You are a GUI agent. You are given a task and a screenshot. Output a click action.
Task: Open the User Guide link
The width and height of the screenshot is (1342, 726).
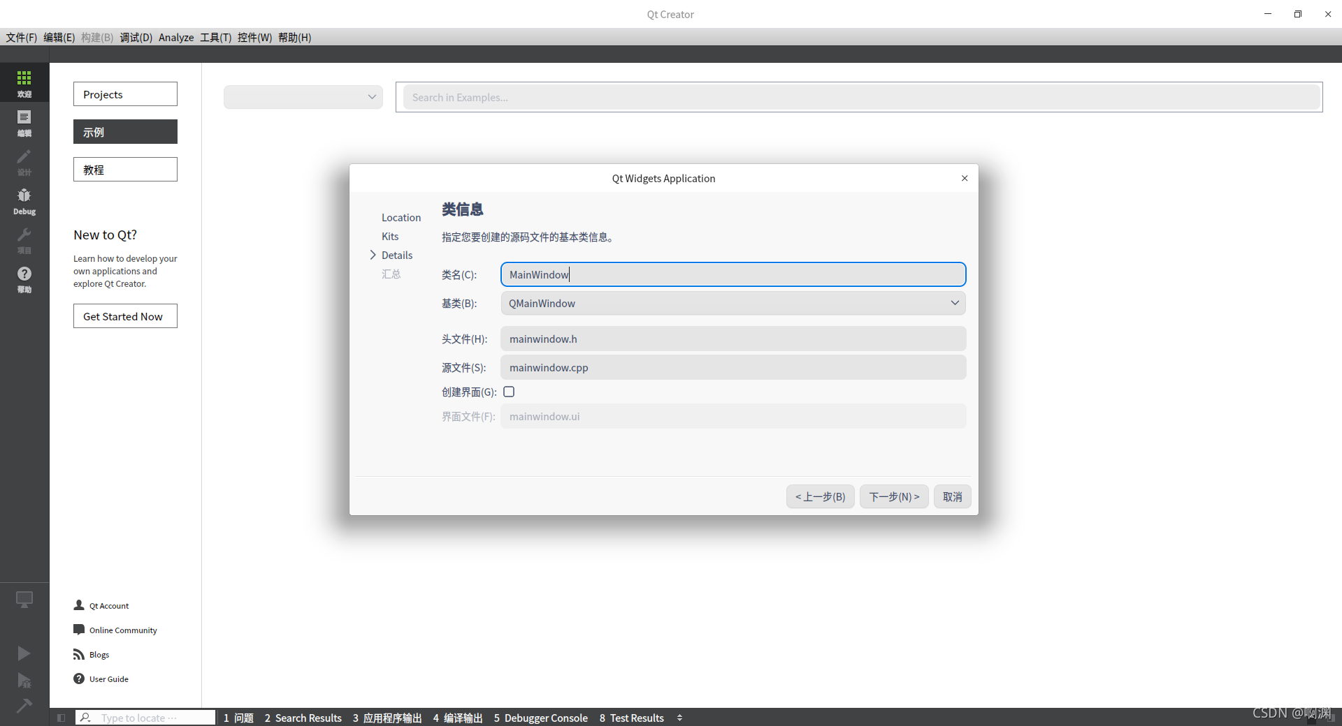tap(101, 679)
